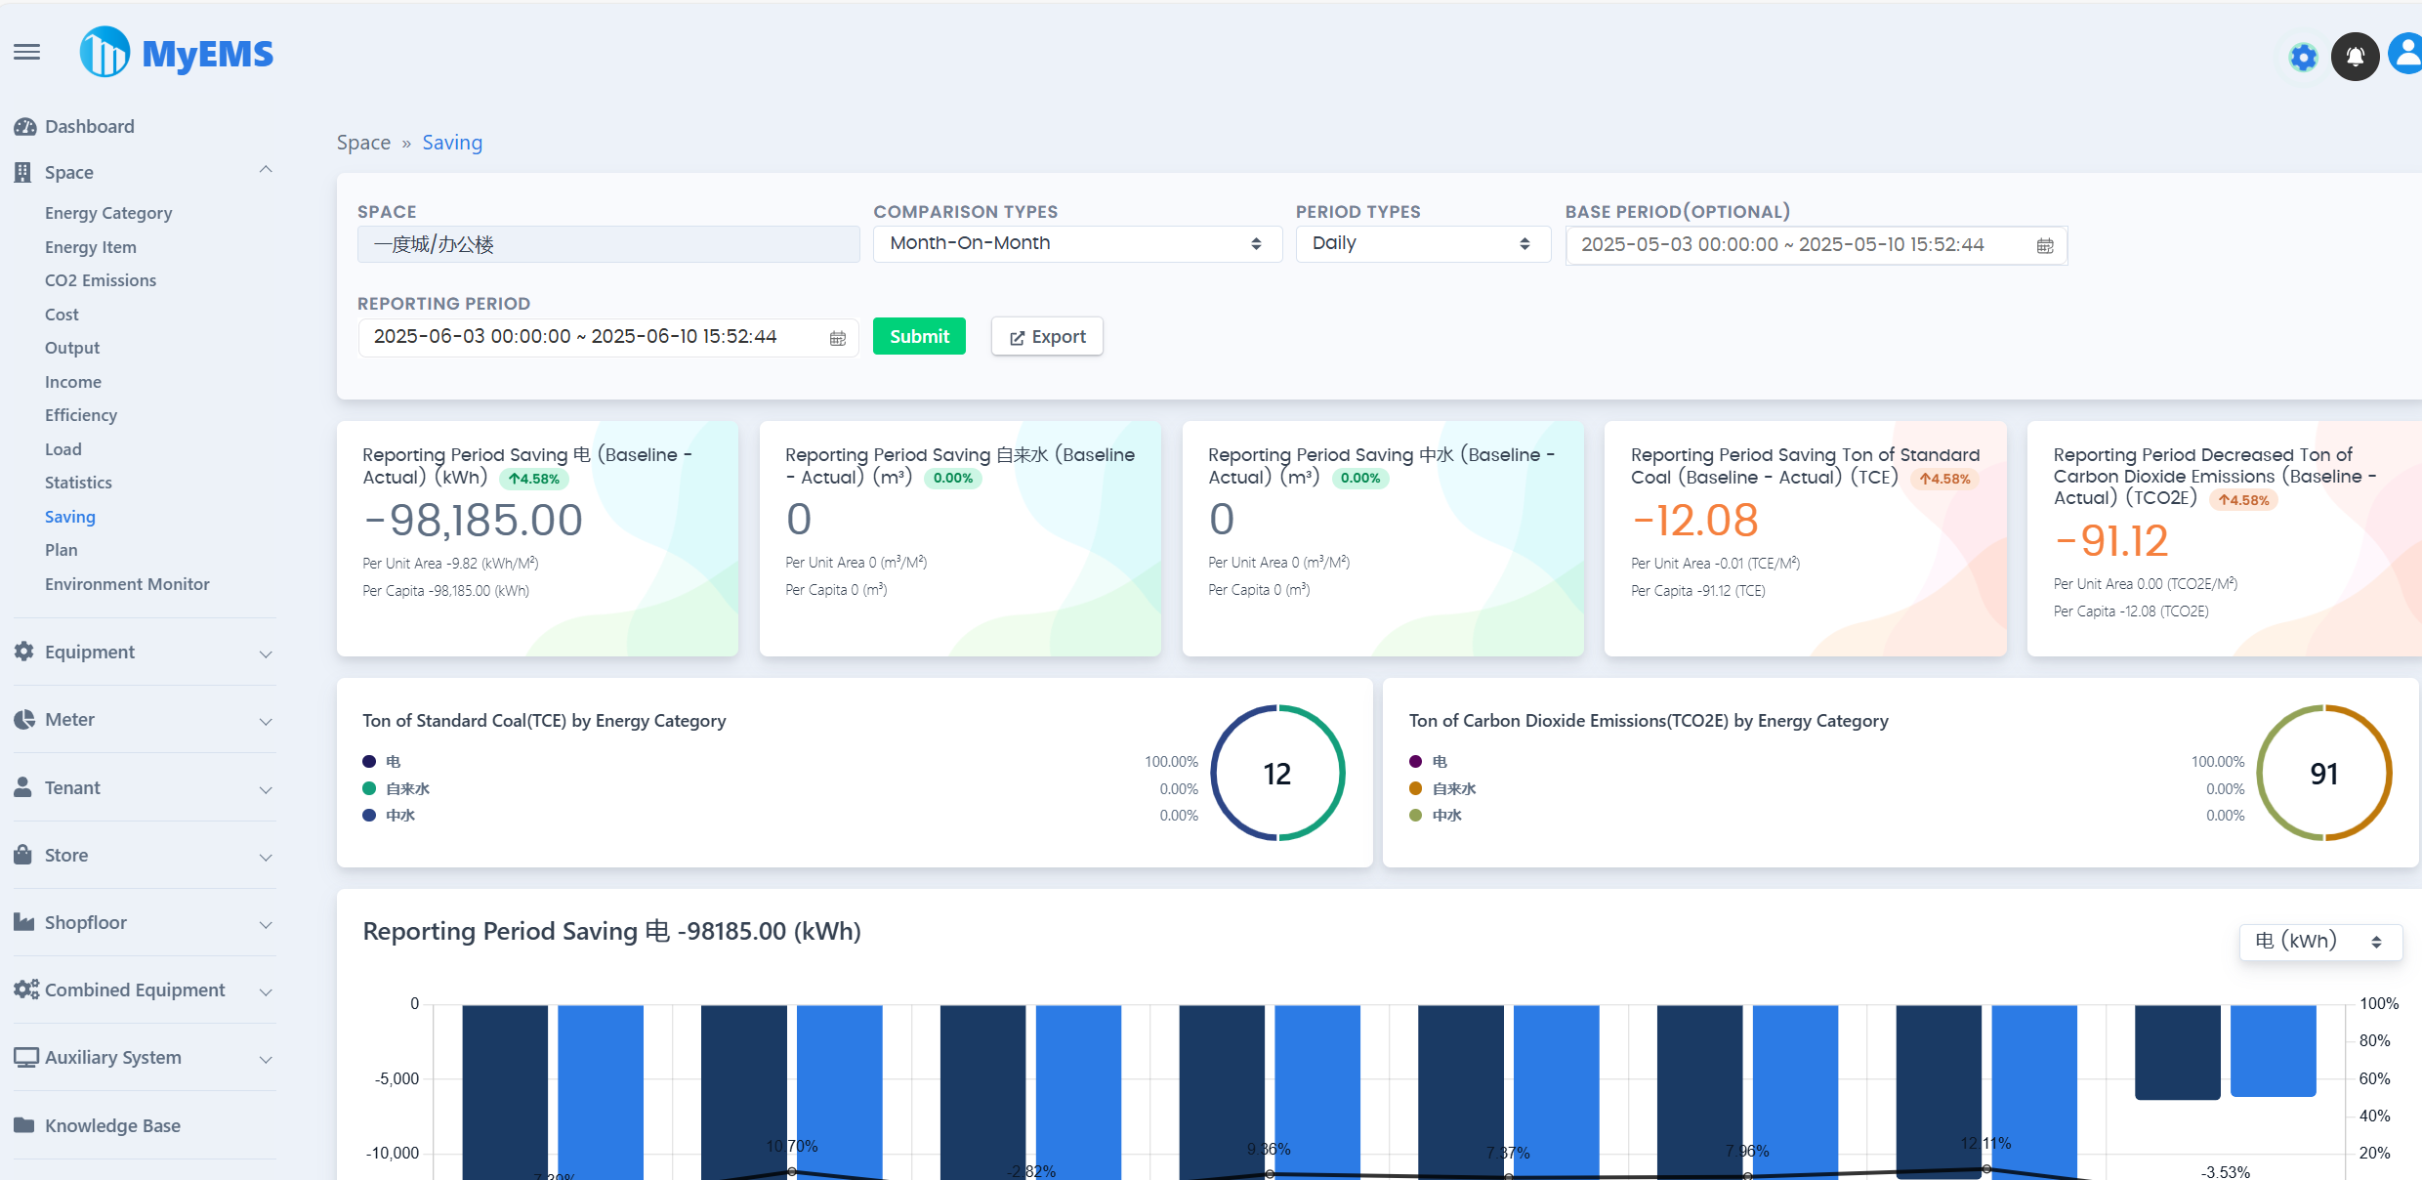Open the user profile avatar
This screenshot has width=2422, height=1180.
point(2406,55)
